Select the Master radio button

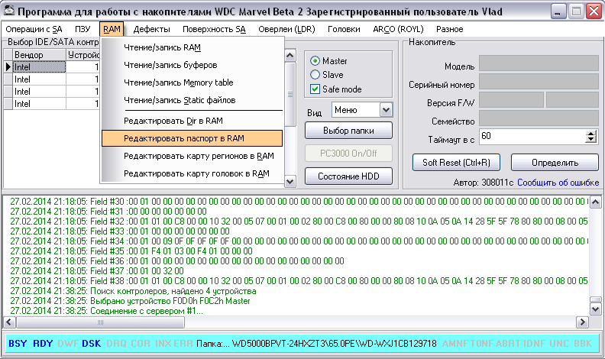click(315, 61)
